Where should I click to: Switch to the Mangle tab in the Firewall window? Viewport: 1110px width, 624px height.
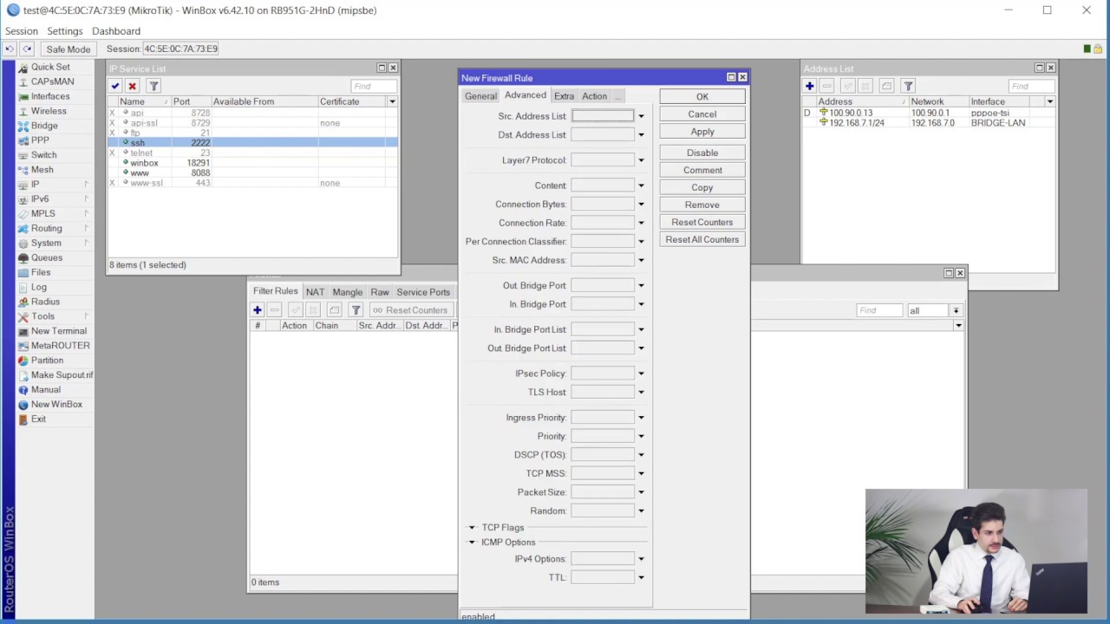[347, 292]
